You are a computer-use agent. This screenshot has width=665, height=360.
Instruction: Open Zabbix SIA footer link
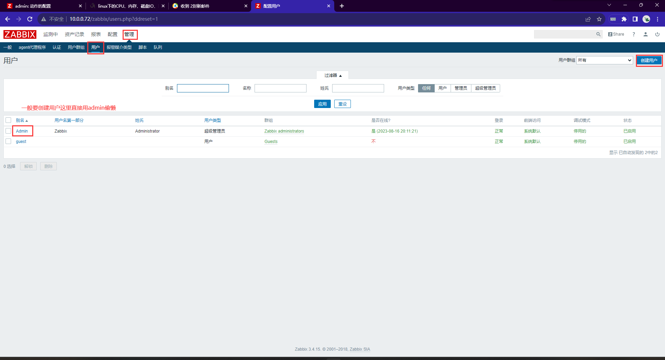[x=360, y=349]
